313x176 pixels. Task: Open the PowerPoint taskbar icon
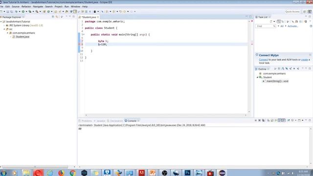[x=153, y=173]
